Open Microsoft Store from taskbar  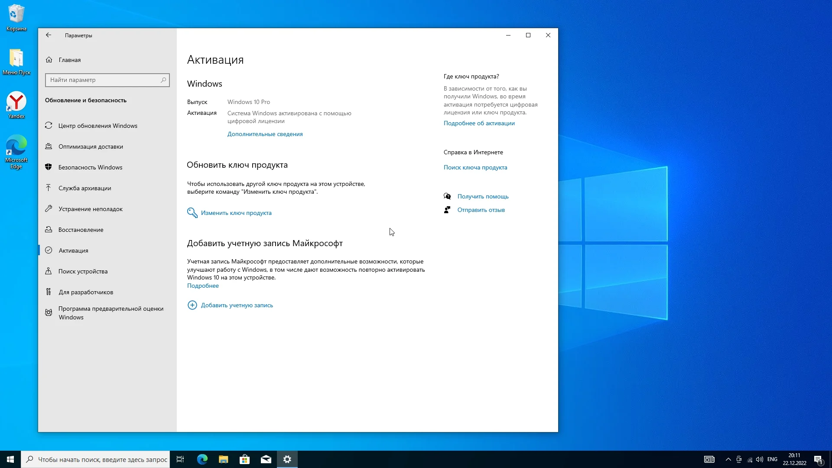(x=244, y=459)
